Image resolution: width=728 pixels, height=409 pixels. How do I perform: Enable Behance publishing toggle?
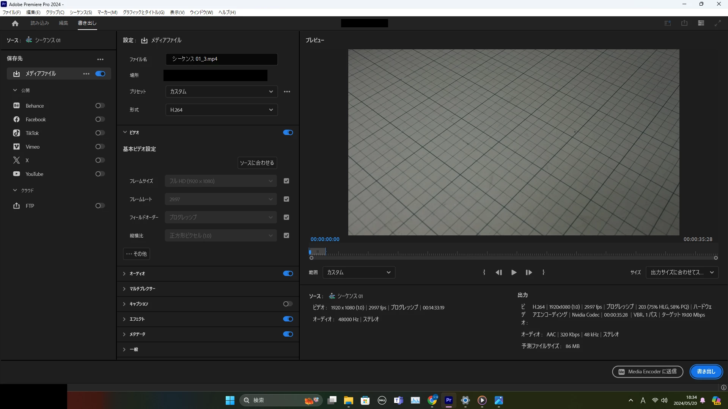(x=100, y=106)
